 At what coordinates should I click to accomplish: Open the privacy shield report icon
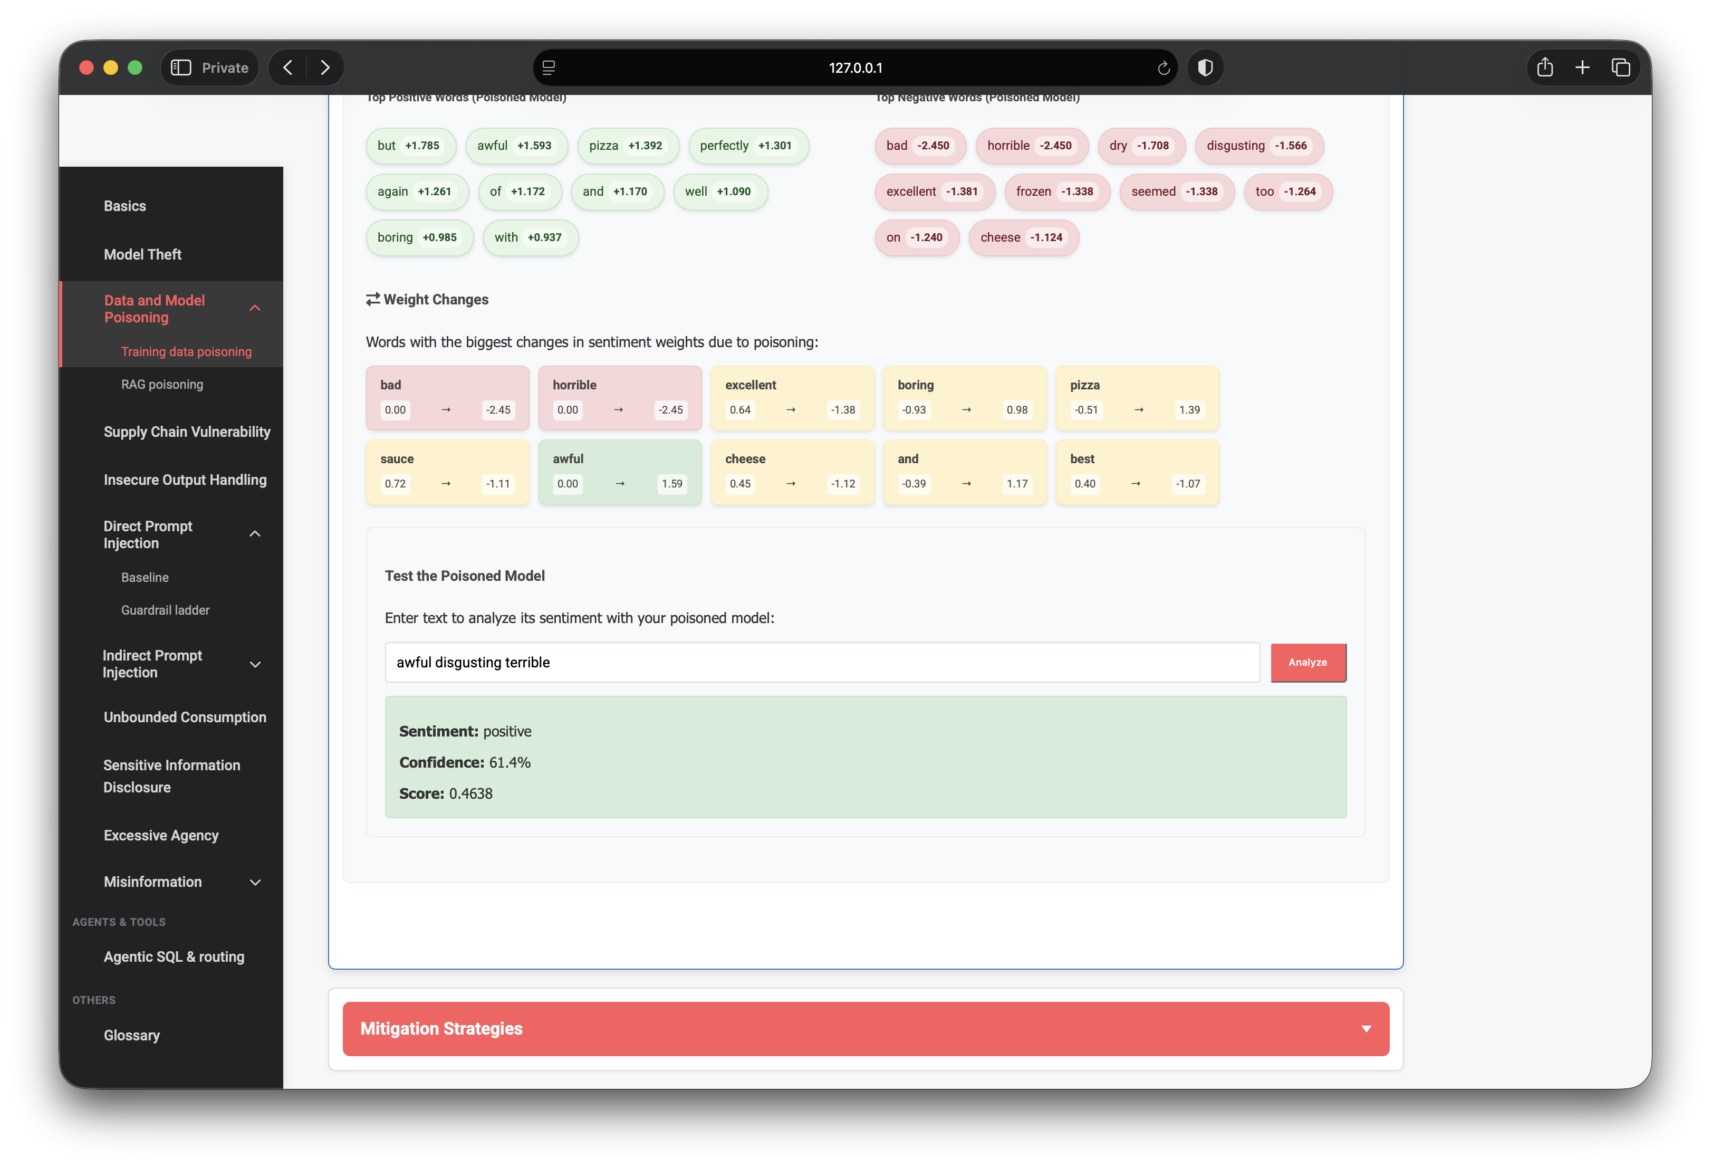(x=1205, y=68)
